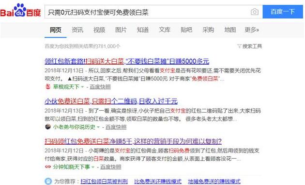
Task: Open suggestion 比免费送还赚钱模式
Action: coord(158,181)
